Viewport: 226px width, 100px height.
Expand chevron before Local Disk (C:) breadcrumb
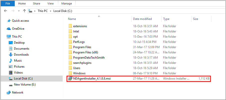[x=50, y=11]
